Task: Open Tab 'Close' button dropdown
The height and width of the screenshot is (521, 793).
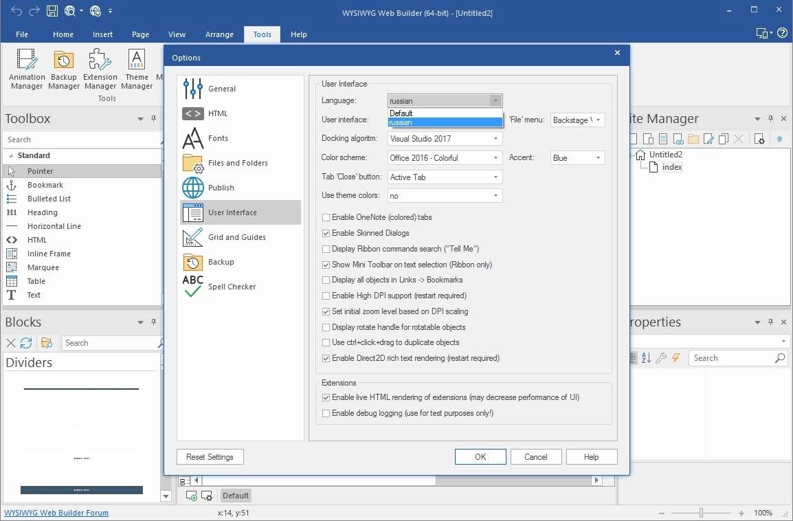Action: coord(445,177)
